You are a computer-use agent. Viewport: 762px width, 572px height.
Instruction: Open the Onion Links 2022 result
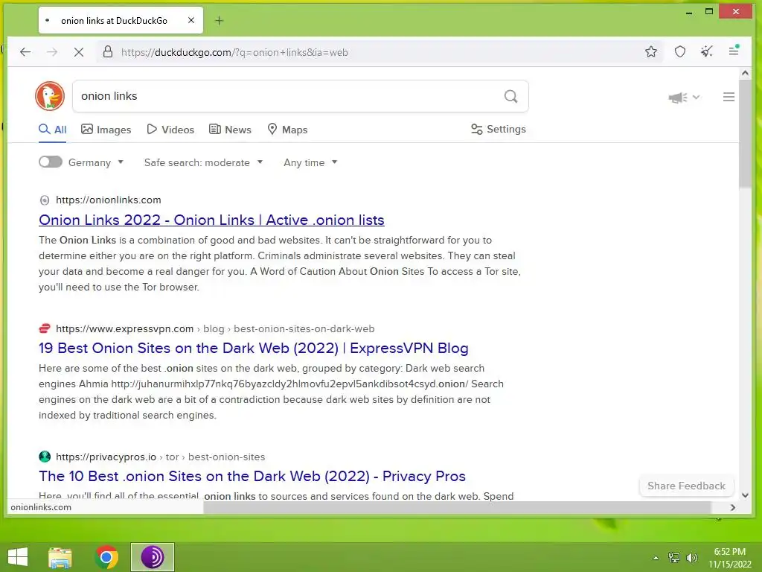pos(211,220)
